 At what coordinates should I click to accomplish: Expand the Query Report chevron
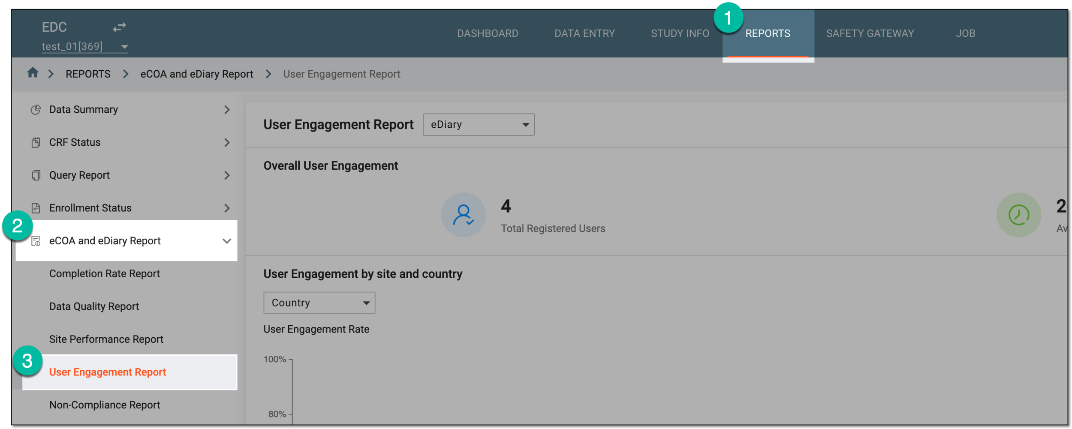(x=227, y=175)
